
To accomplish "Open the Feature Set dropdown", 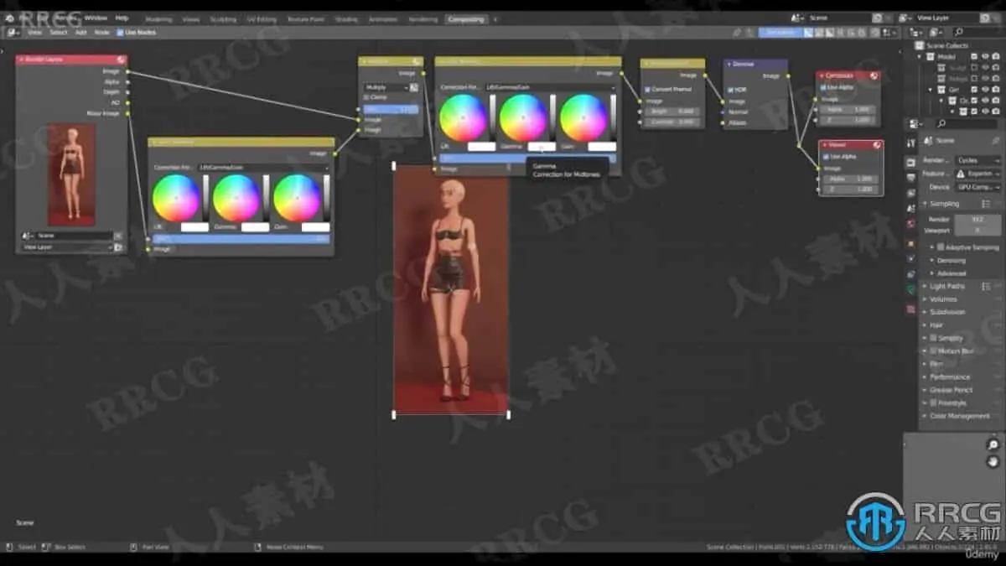I will [977, 174].
